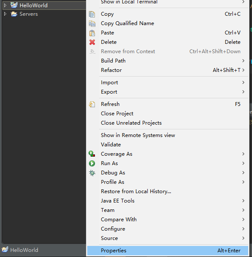Click the green Run As icon
Image resolution: width=252 pixels, height=257 pixels.
tap(92, 163)
